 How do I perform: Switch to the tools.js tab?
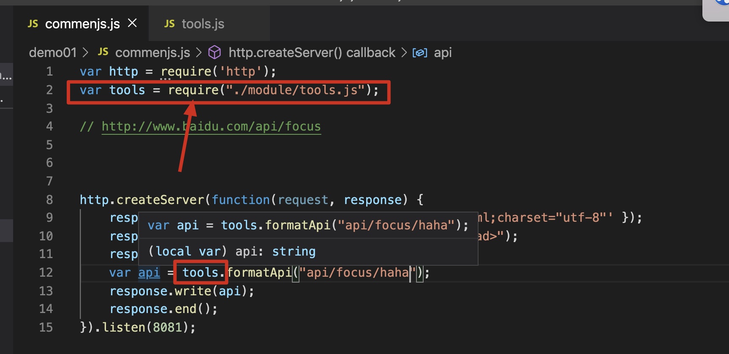coord(203,24)
